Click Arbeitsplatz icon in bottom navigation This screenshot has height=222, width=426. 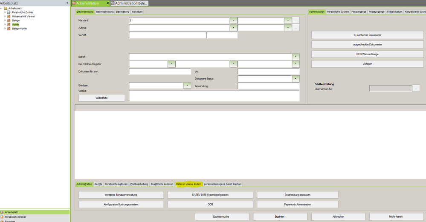click(2, 212)
